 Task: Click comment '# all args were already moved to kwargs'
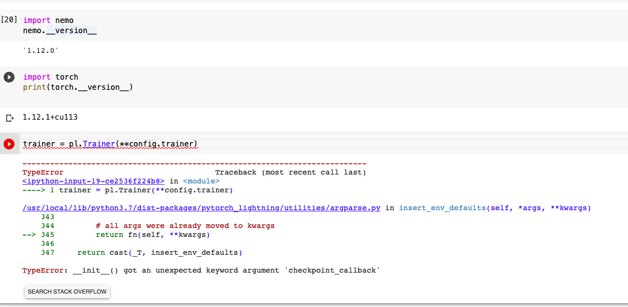[185, 225]
